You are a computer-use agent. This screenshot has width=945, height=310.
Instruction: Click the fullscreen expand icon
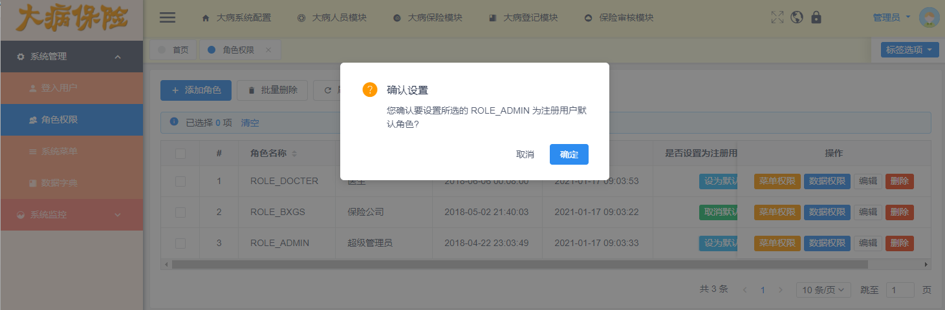777,17
